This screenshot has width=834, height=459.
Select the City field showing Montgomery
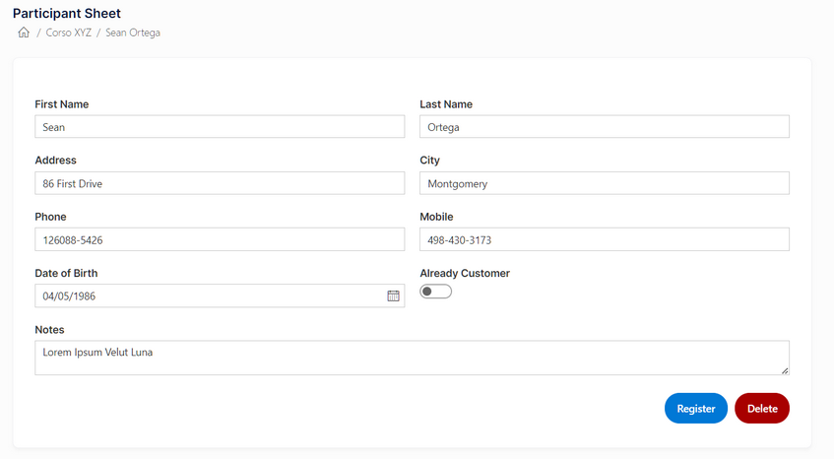coord(605,183)
